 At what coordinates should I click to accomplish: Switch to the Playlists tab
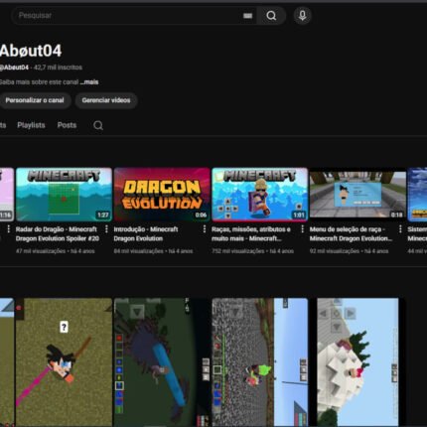(x=31, y=125)
